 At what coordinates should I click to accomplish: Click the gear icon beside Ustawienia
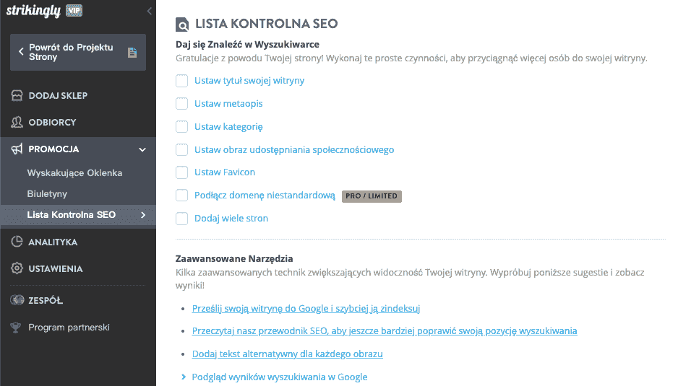tap(17, 268)
